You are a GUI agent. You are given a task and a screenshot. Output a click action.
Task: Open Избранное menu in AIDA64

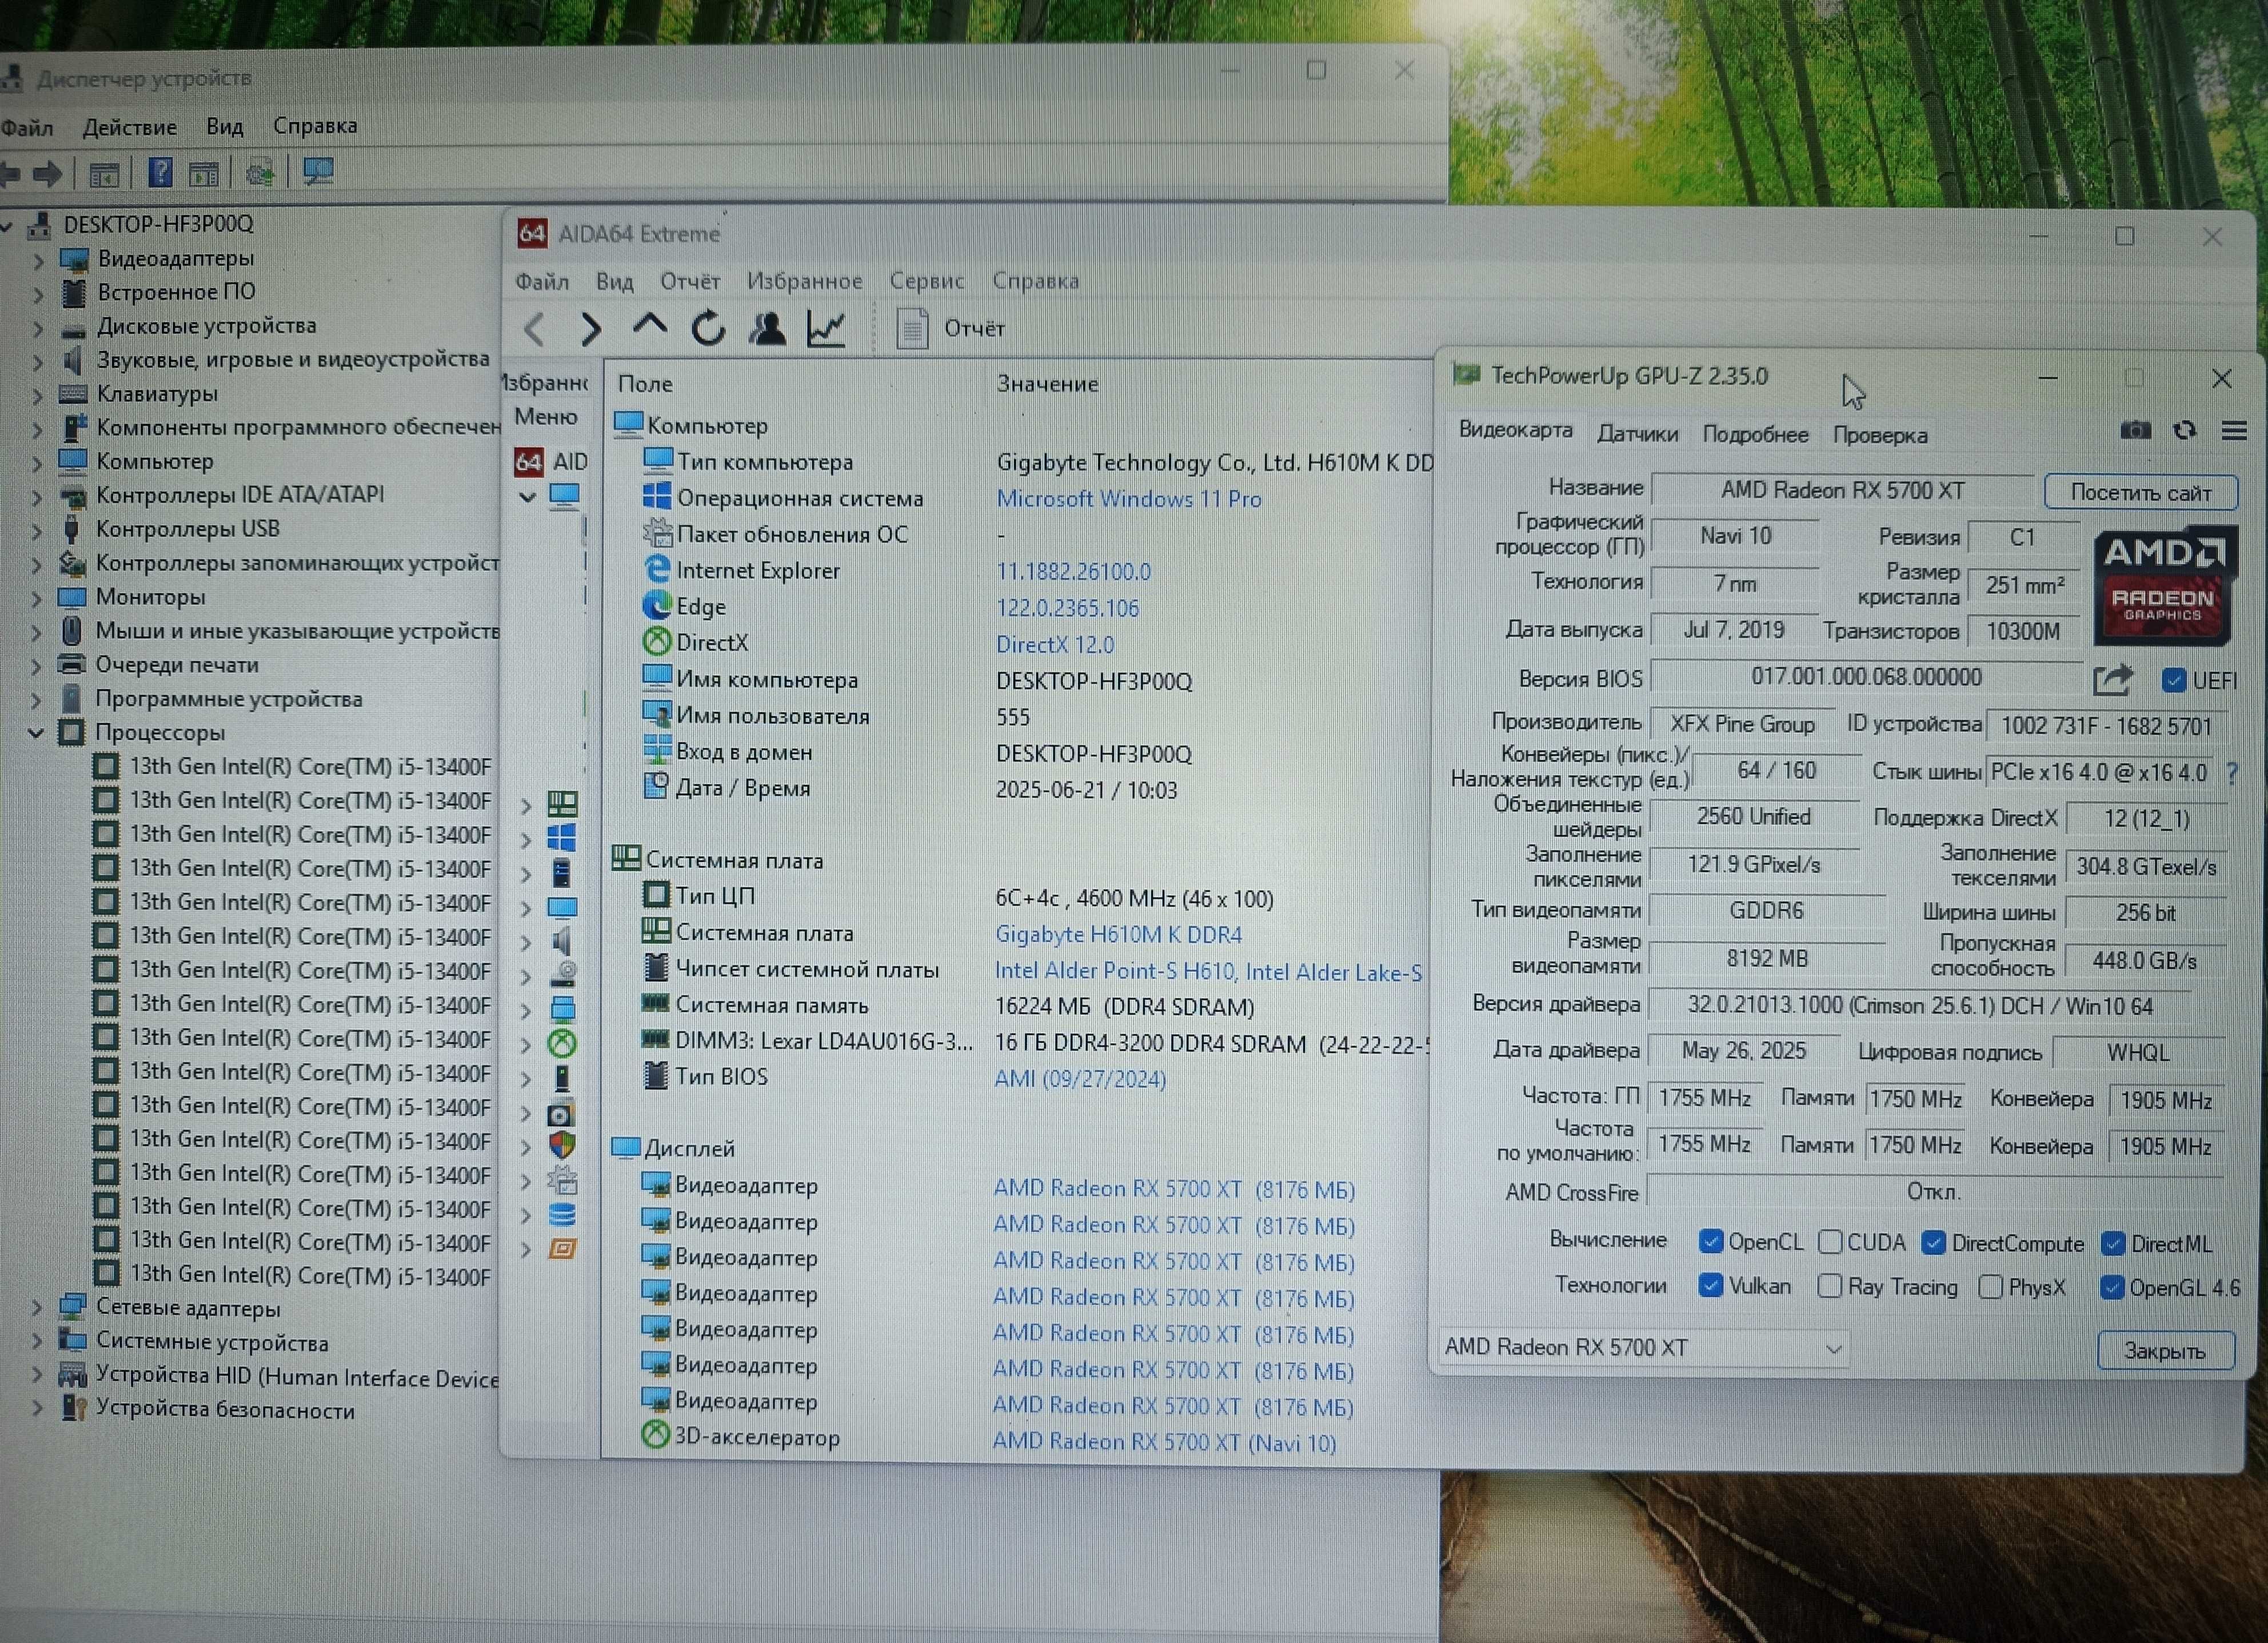(x=805, y=281)
